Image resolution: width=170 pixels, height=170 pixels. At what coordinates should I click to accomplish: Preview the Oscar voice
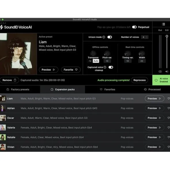154,118
